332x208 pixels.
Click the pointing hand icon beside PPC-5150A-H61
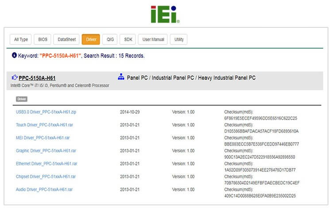click(x=14, y=78)
